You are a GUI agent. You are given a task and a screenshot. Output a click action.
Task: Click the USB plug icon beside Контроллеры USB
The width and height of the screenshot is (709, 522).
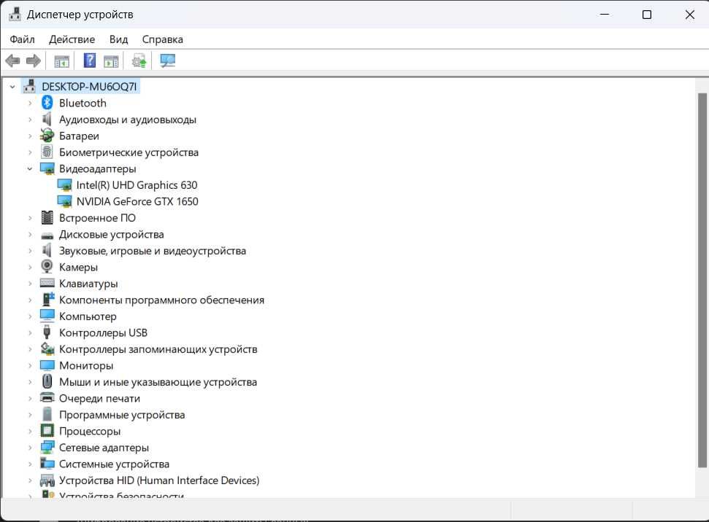47,332
